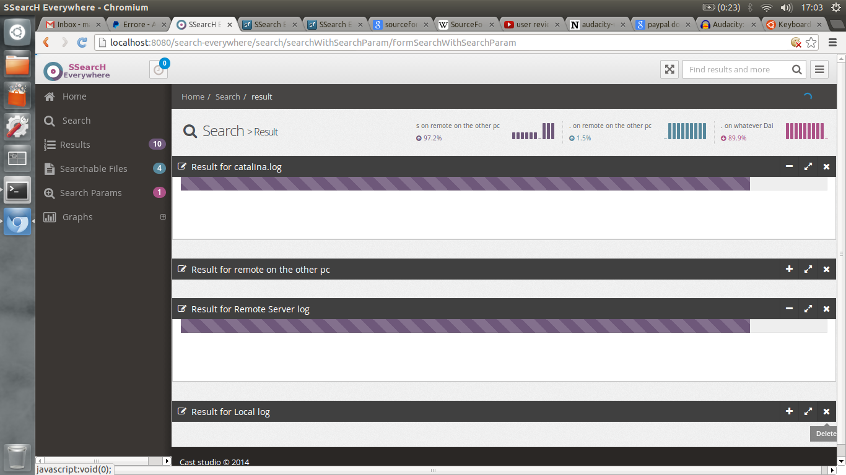Screen dimensions: 846x475
Task: Collapse the Result for Remote Server log panel
Action: pos(789,309)
